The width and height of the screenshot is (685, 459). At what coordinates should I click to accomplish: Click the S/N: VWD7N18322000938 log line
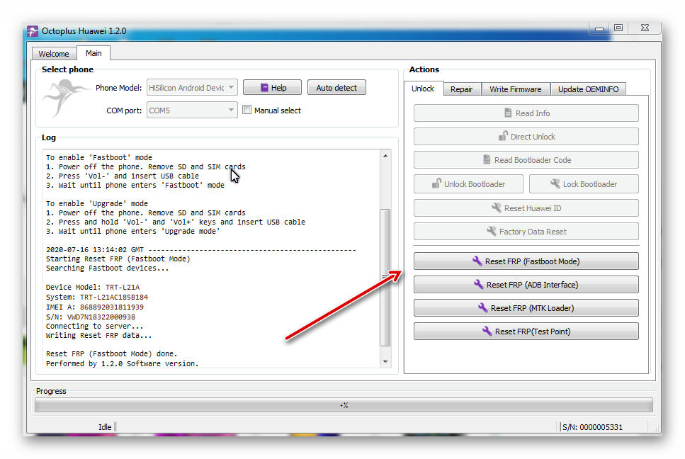point(91,317)
